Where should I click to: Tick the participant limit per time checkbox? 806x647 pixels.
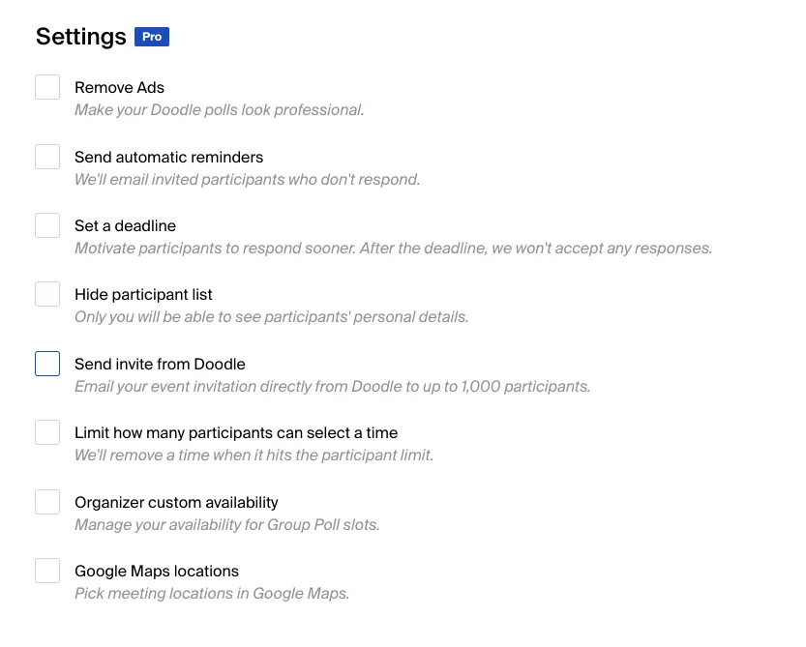click(x=47, y=432)
